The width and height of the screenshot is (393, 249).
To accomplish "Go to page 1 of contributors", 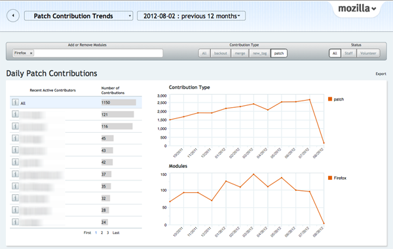I will pos(96,233).
